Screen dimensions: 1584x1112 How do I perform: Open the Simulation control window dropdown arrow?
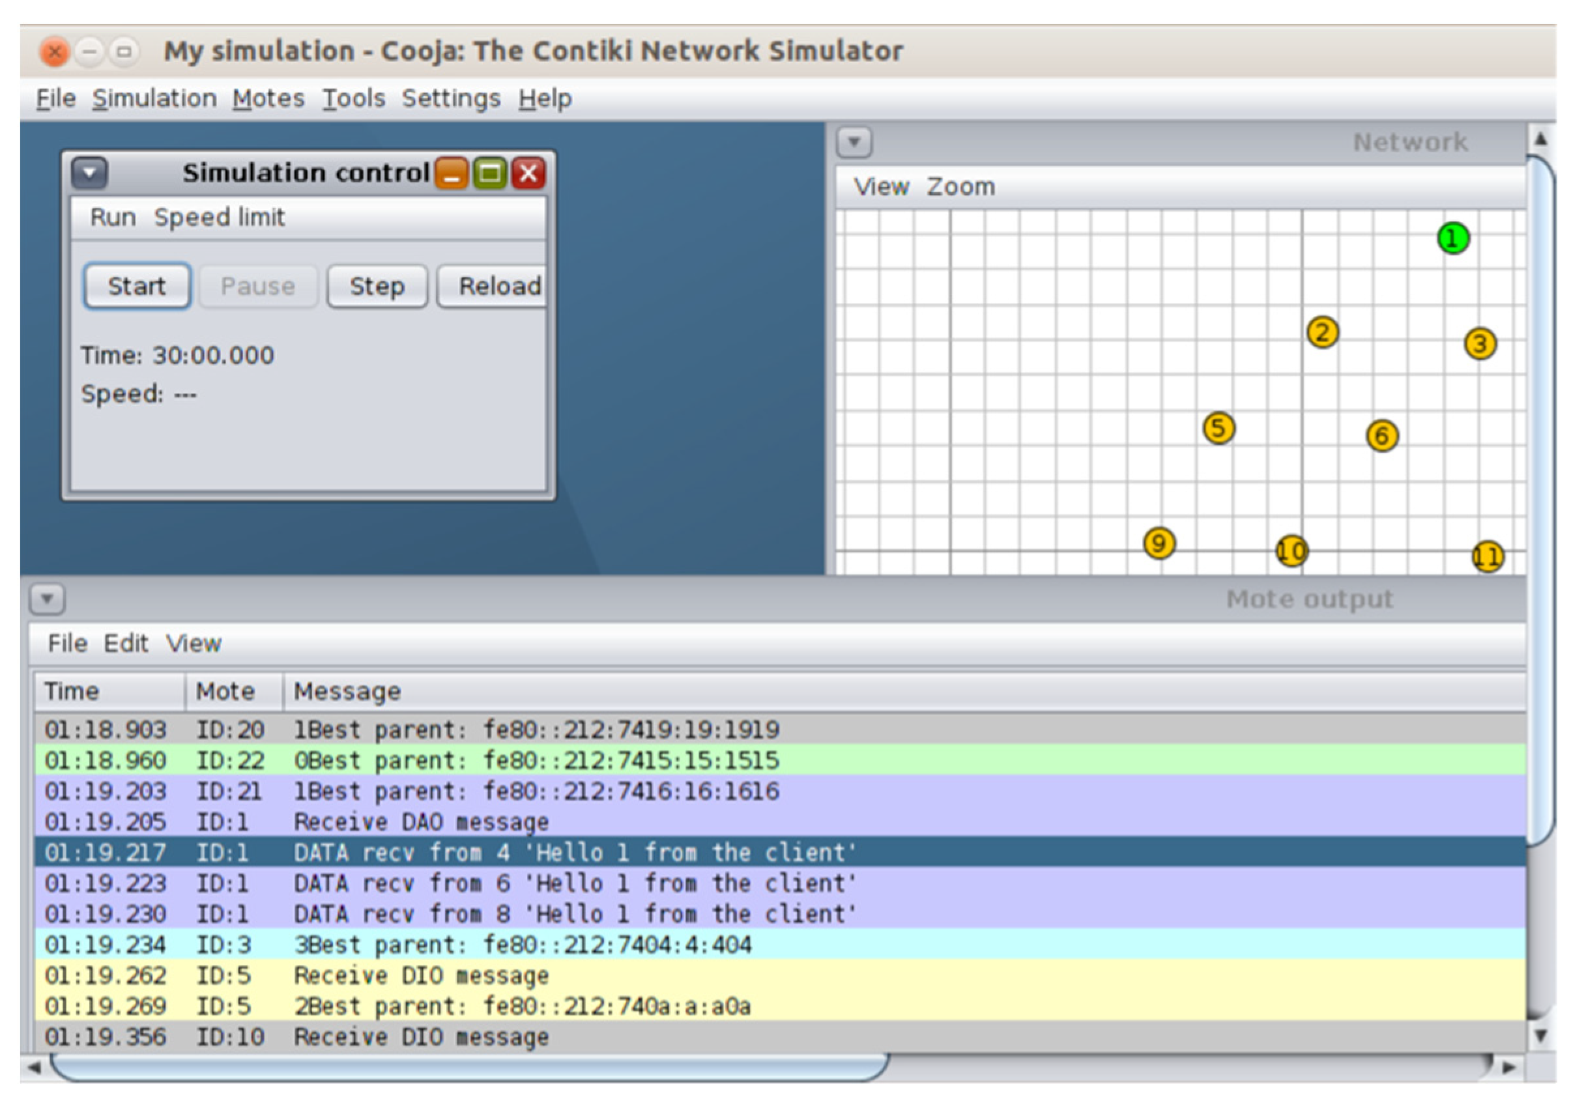point(90,173)
